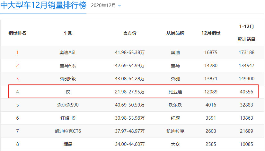Click the 销量排名 column header
This screenshot has height=151, width=265.
point(17,33)
